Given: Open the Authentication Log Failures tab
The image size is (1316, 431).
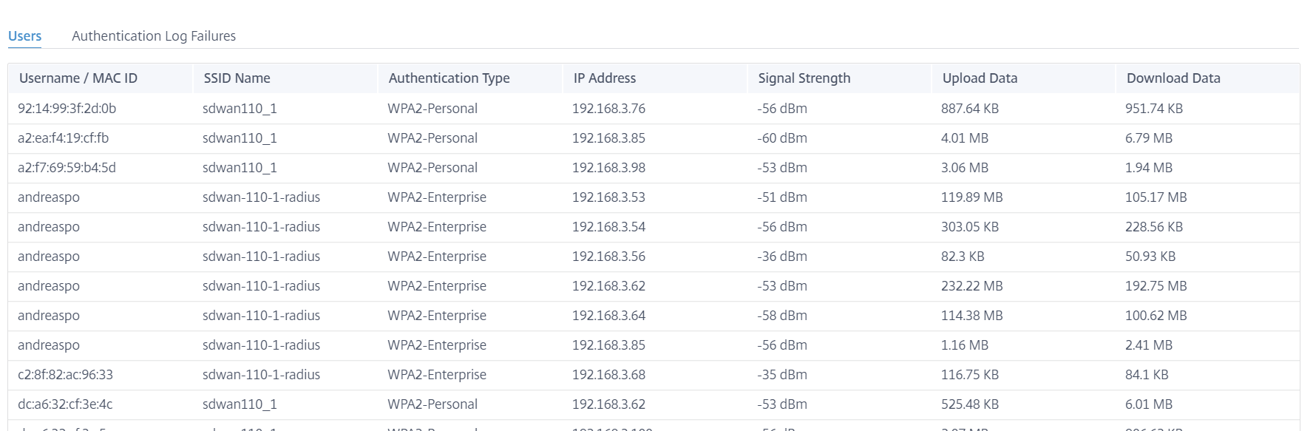Looking at the screenshot, I should 154,36.
